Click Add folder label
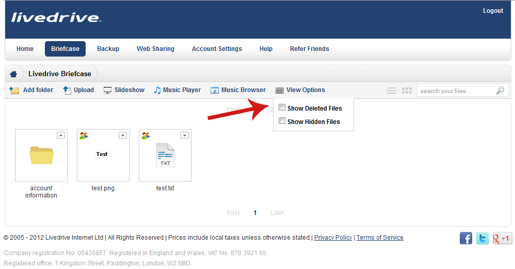515x269 pixels. point(38,90)
